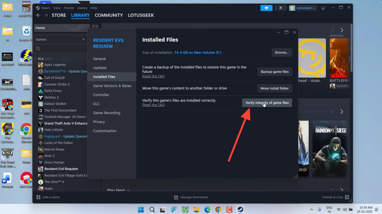Open the notifications bell icon

(x=281, y=8)
